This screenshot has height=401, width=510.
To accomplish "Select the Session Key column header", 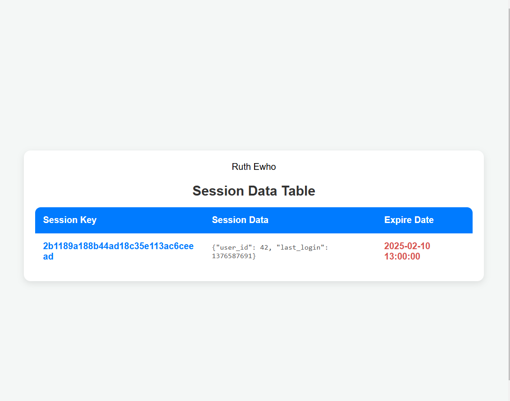I will point(70,220).
